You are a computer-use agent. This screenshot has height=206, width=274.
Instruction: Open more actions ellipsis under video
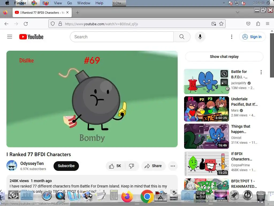coord(173,166)
